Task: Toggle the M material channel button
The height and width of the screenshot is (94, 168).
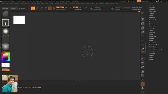Action: point(71,7)
